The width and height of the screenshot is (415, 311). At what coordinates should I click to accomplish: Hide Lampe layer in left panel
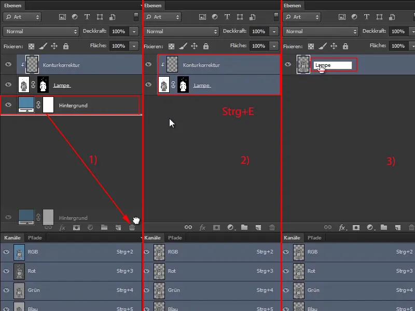[8, 84]
